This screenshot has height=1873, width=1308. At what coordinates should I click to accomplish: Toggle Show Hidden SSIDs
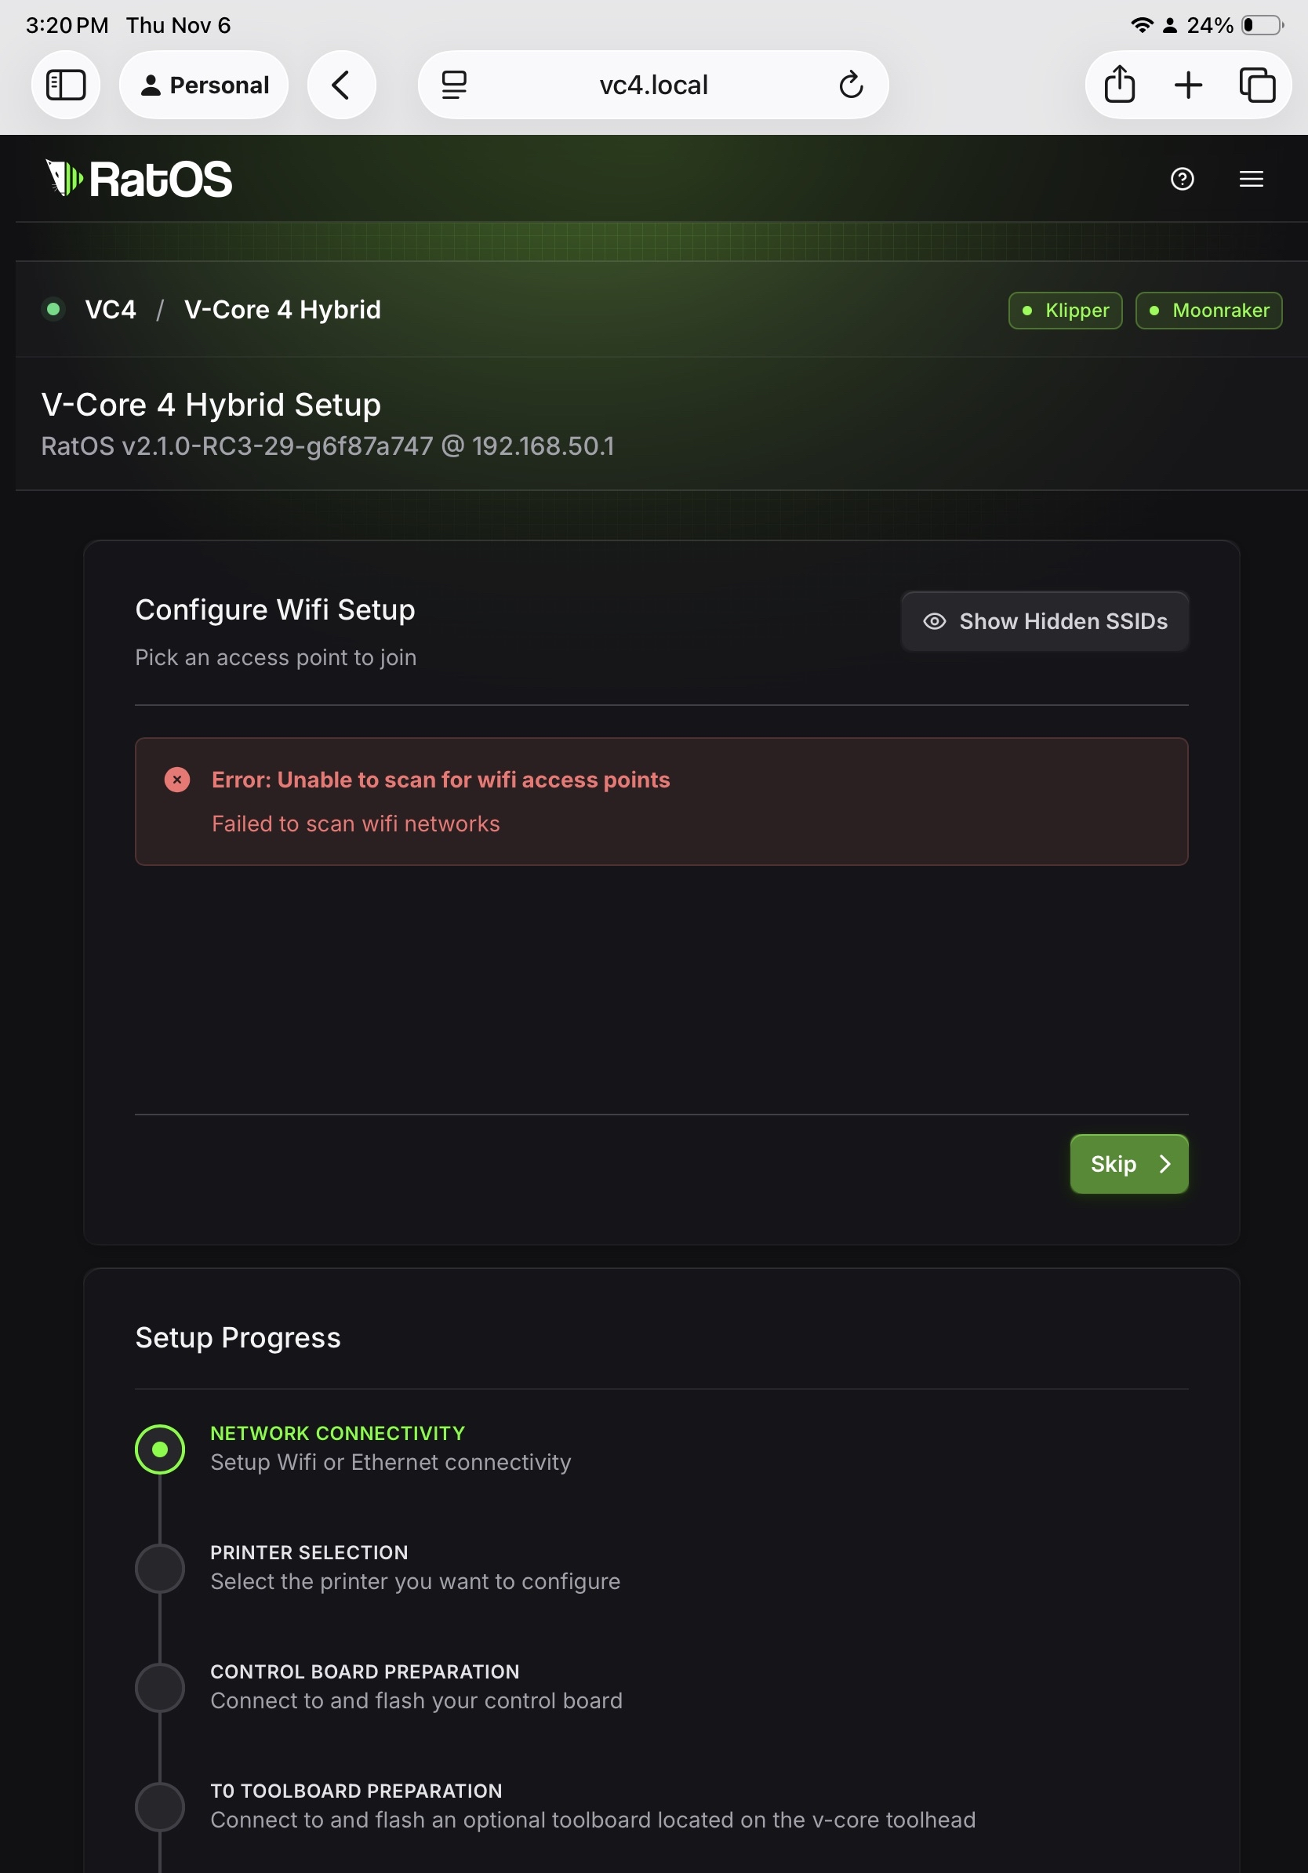click(1044, 622)
